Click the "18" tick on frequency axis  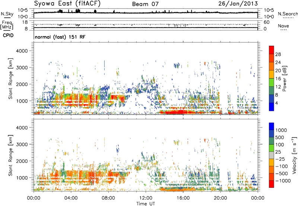[x=25, y=22]
